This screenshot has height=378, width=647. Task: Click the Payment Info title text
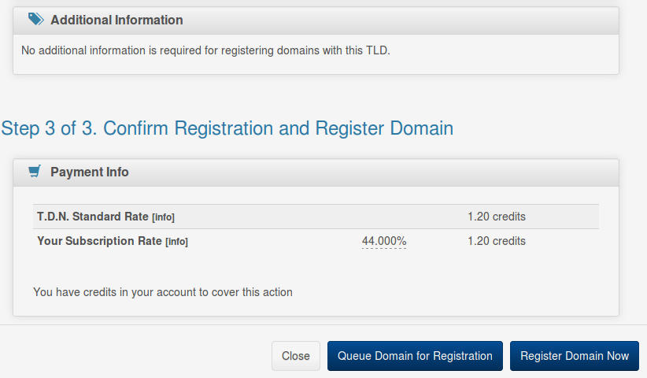90,172
